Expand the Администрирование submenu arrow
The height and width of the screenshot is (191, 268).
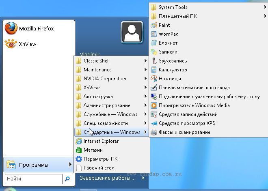[145, 105]
